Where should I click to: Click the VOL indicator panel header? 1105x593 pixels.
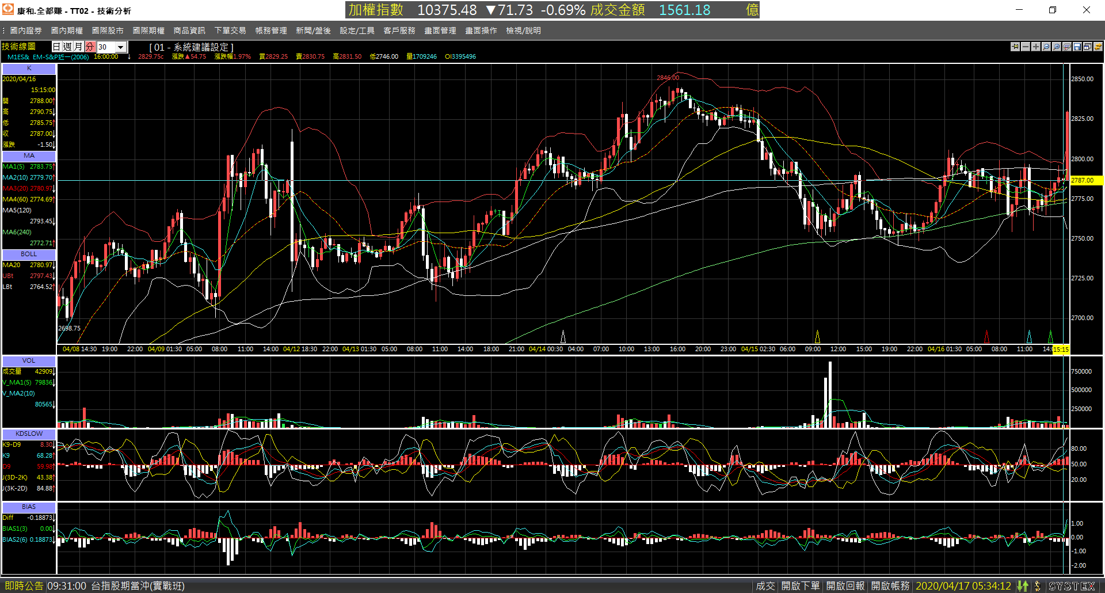29,361
